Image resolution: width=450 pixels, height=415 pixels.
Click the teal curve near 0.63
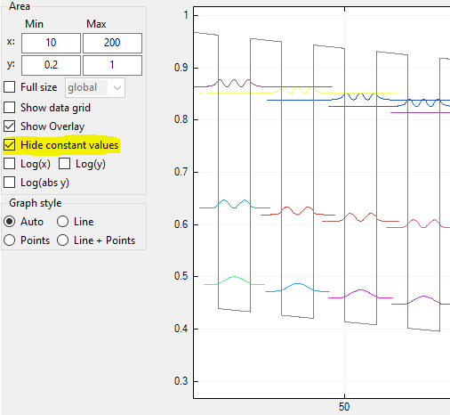pos(234,204)
